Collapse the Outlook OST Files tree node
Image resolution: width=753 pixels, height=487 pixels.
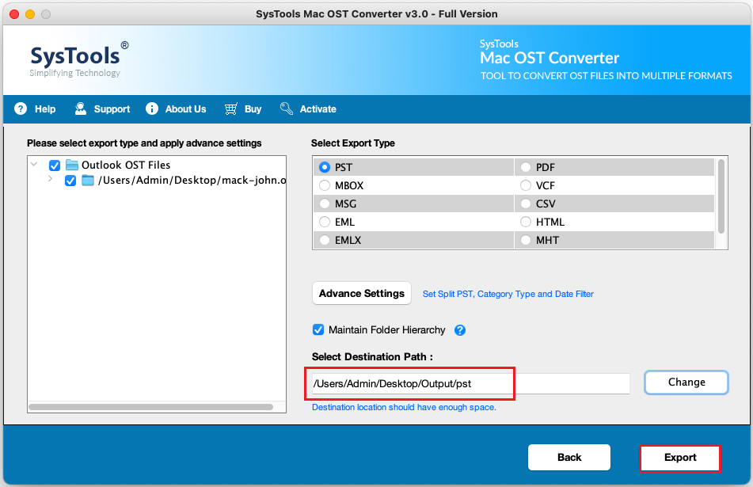click(x=34, y=164)
